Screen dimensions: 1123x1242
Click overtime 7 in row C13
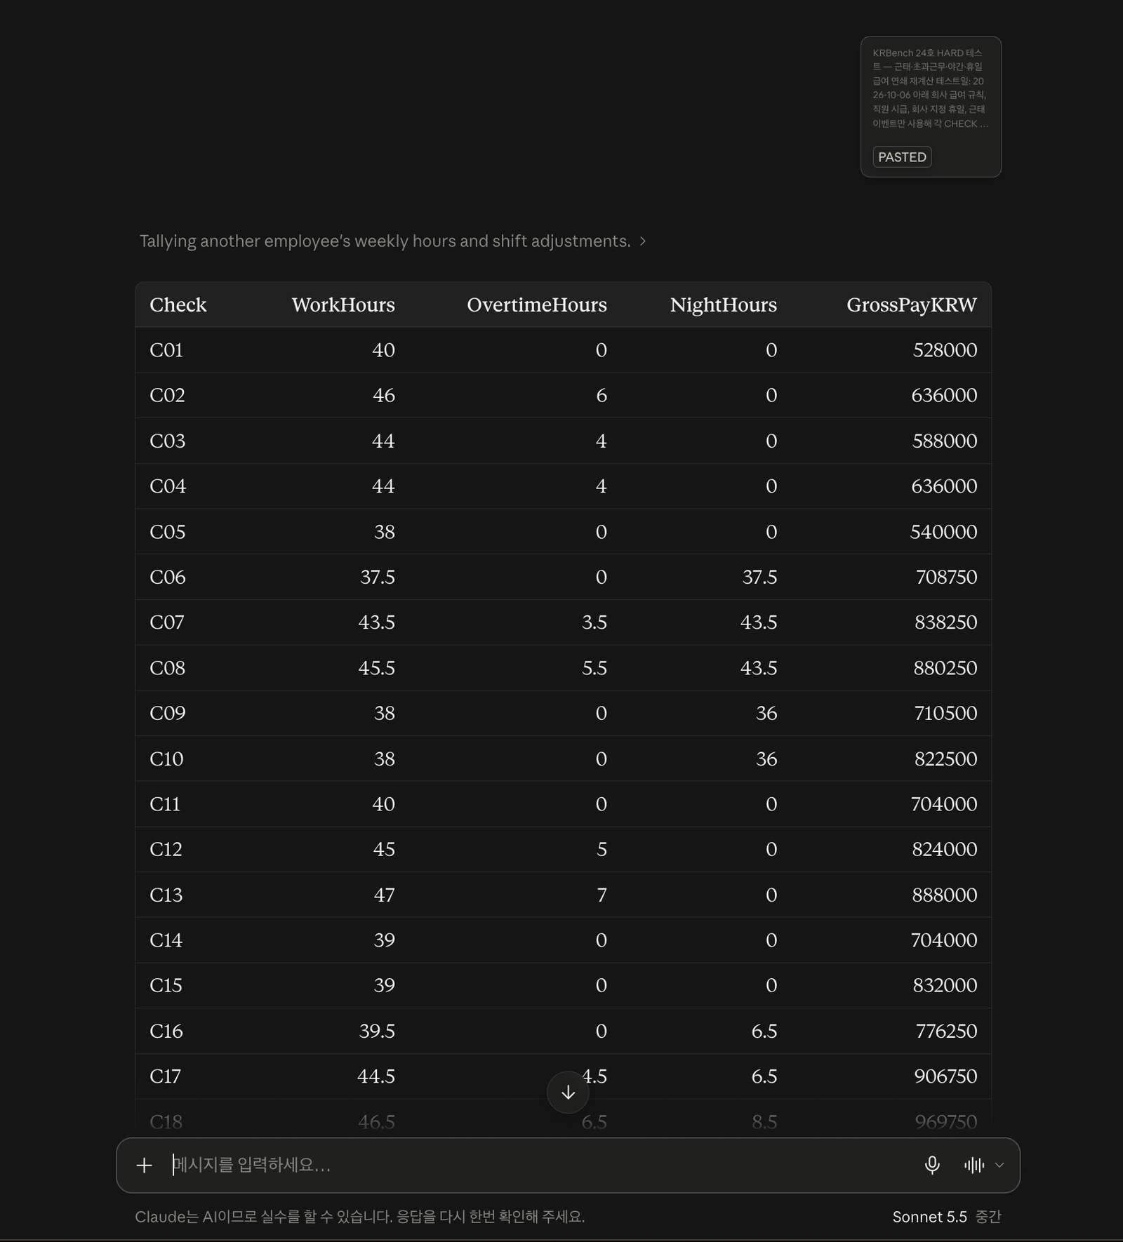coord(602,895)
